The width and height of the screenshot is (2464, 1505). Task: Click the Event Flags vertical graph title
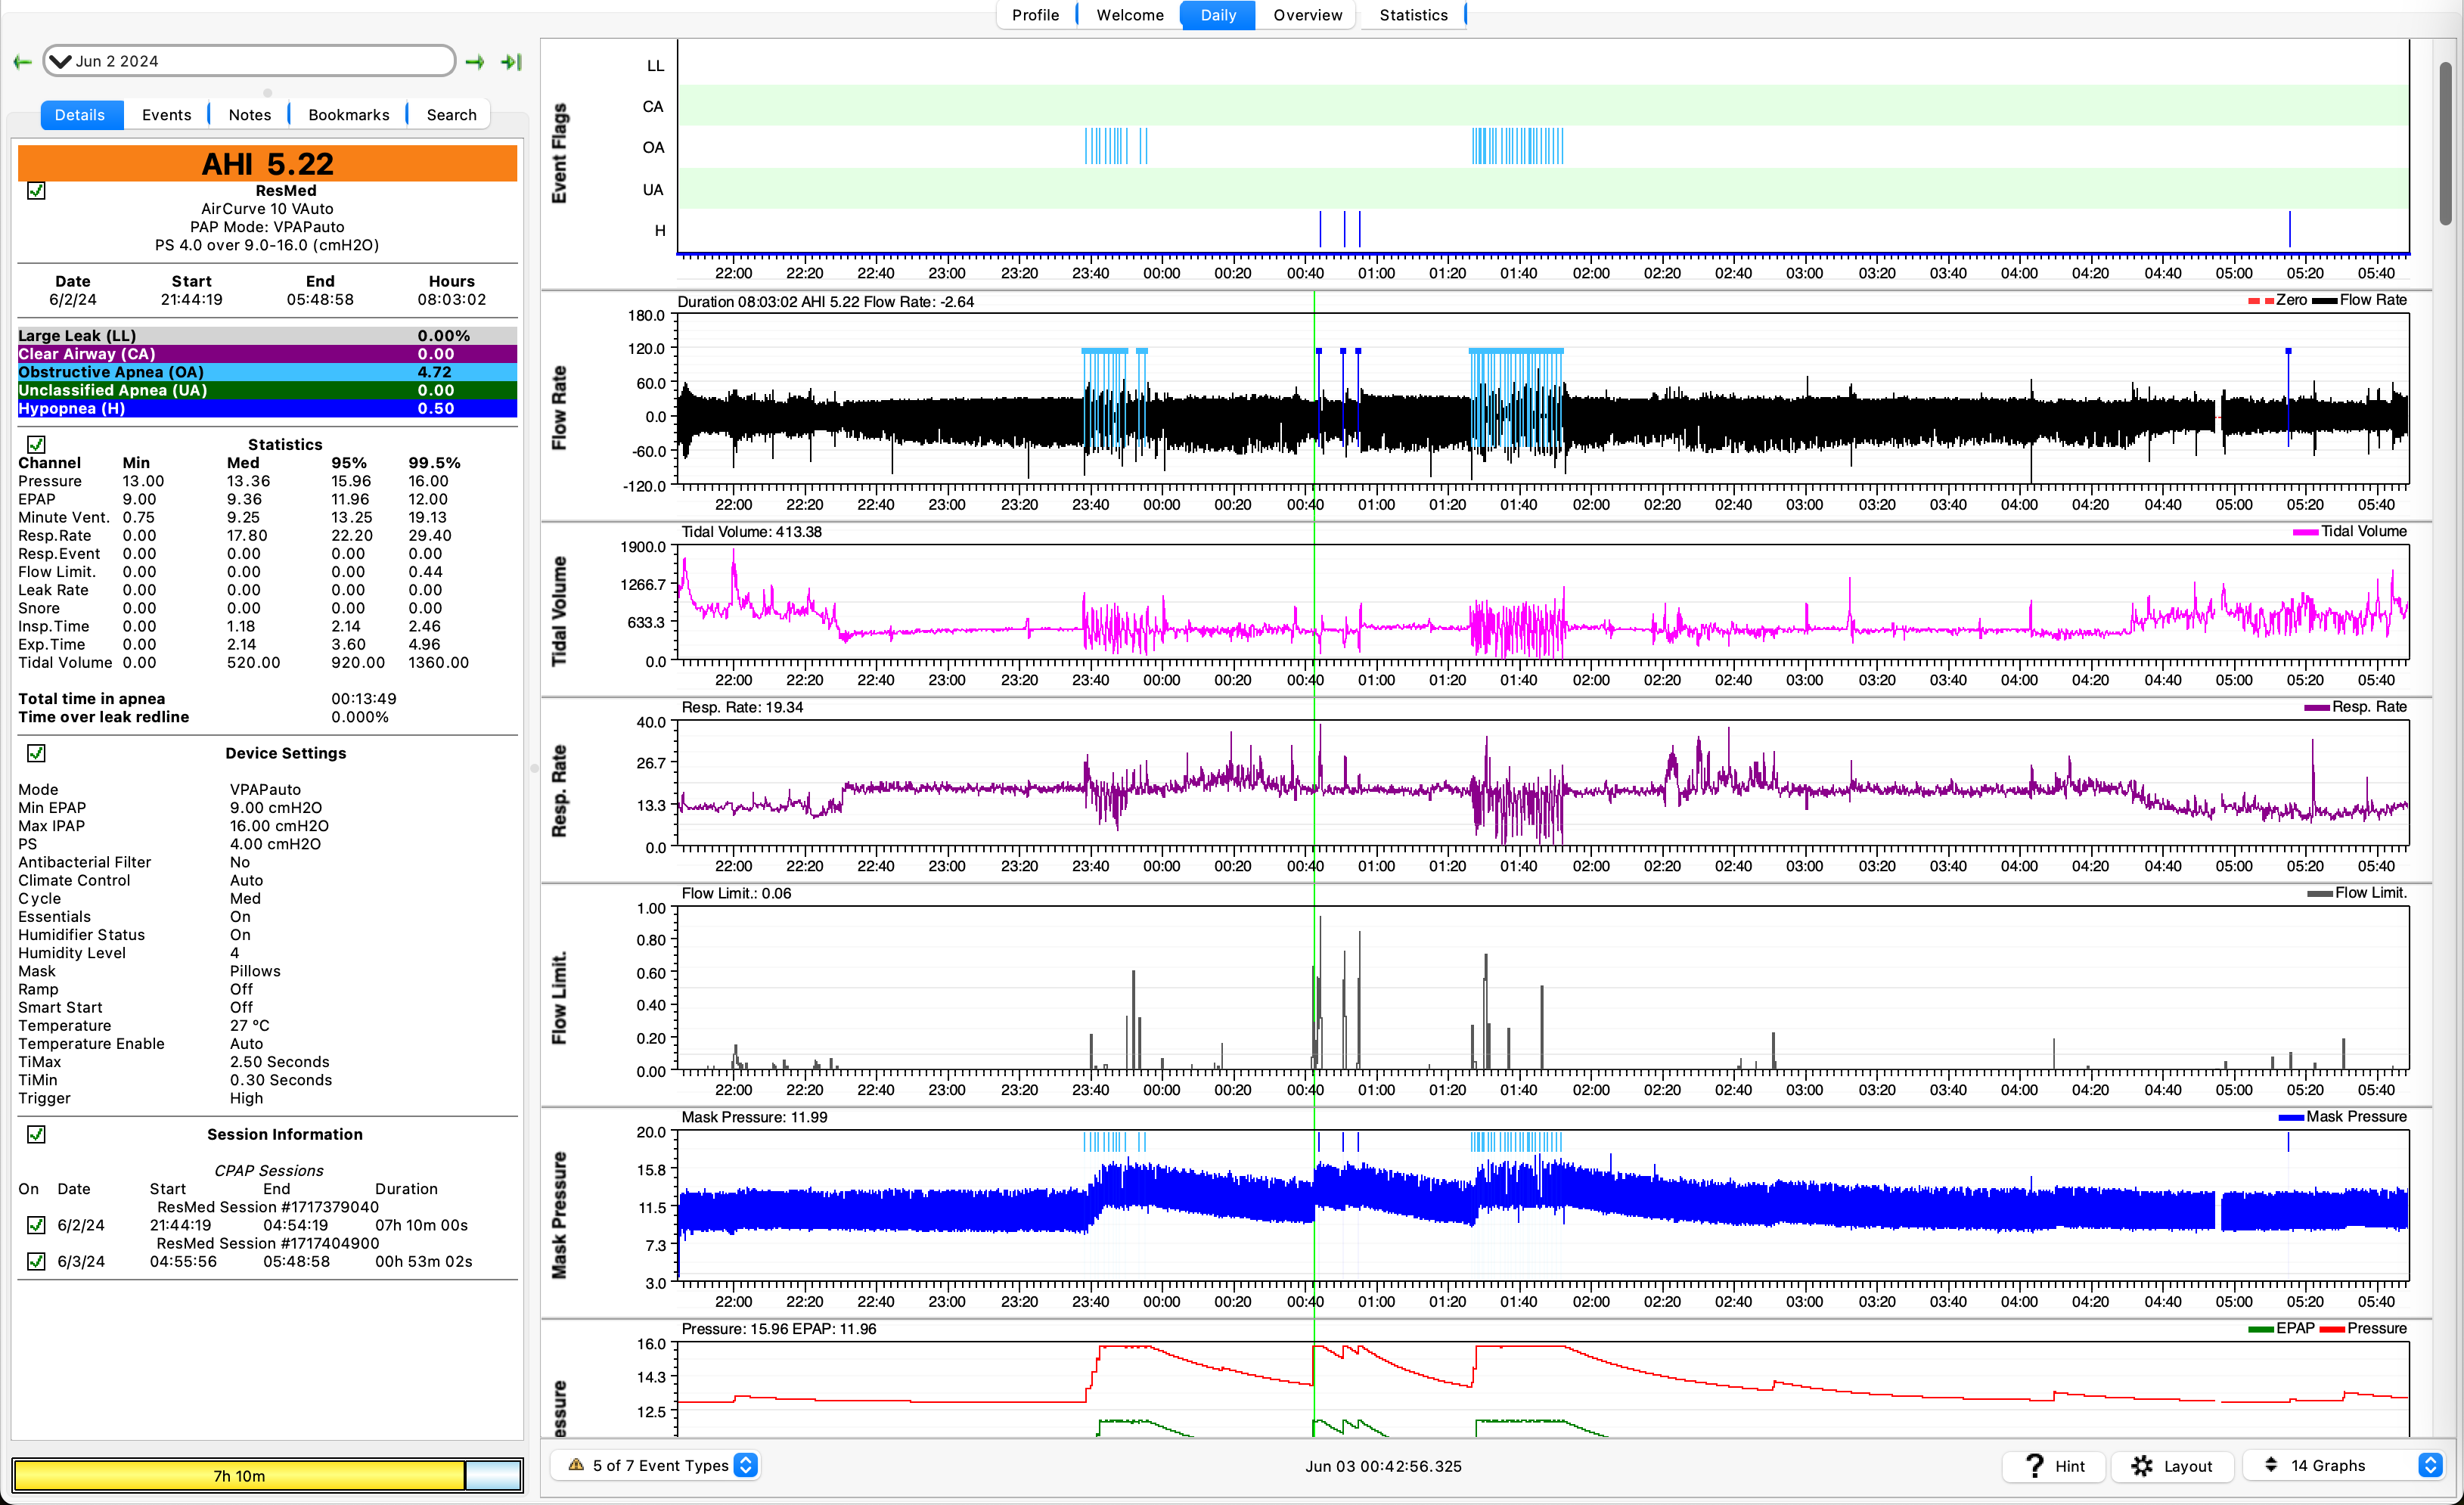(560, 153)
